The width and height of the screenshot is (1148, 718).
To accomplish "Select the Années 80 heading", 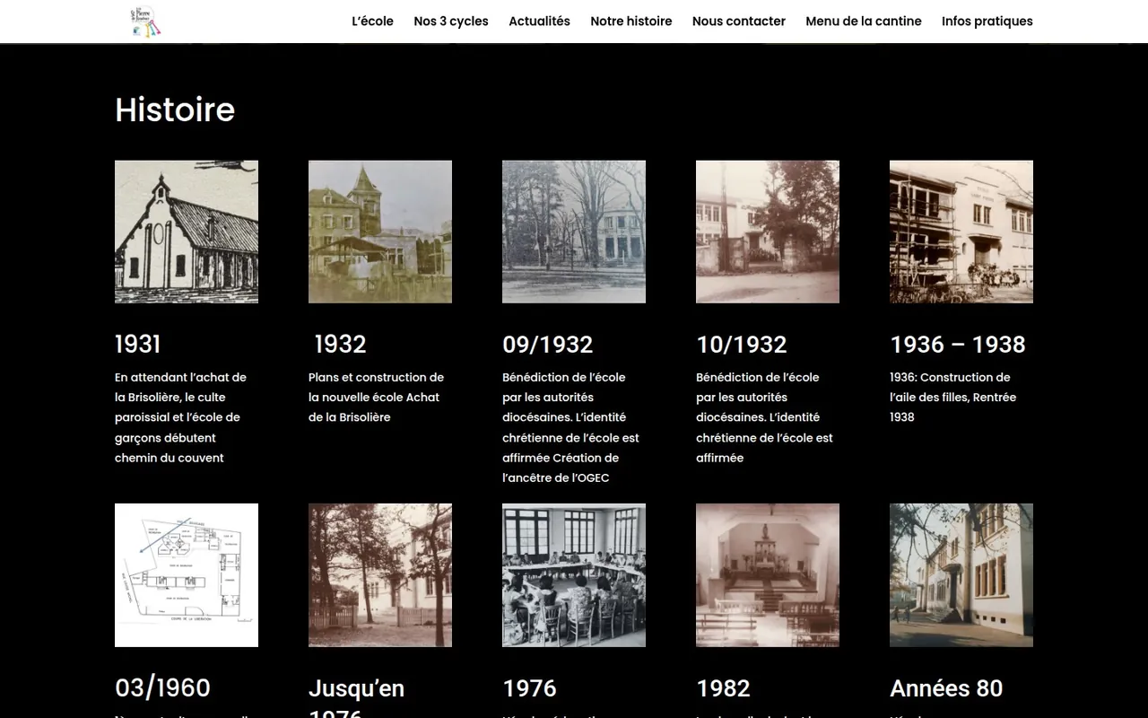I will coord(946,688).
